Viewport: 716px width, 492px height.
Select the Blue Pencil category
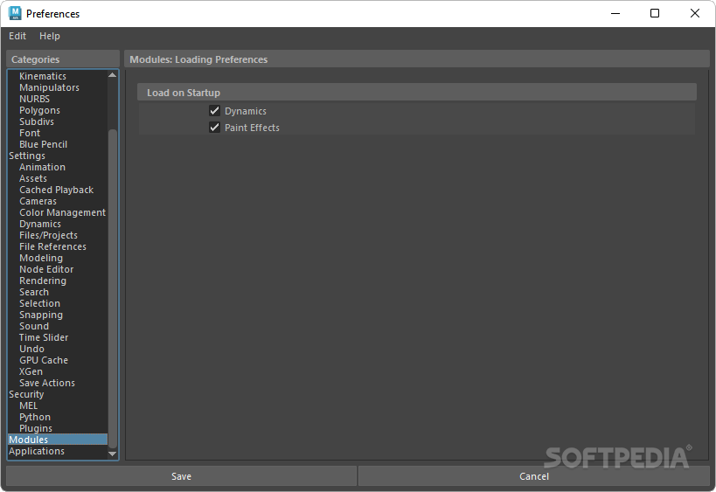tap(44, 145)
